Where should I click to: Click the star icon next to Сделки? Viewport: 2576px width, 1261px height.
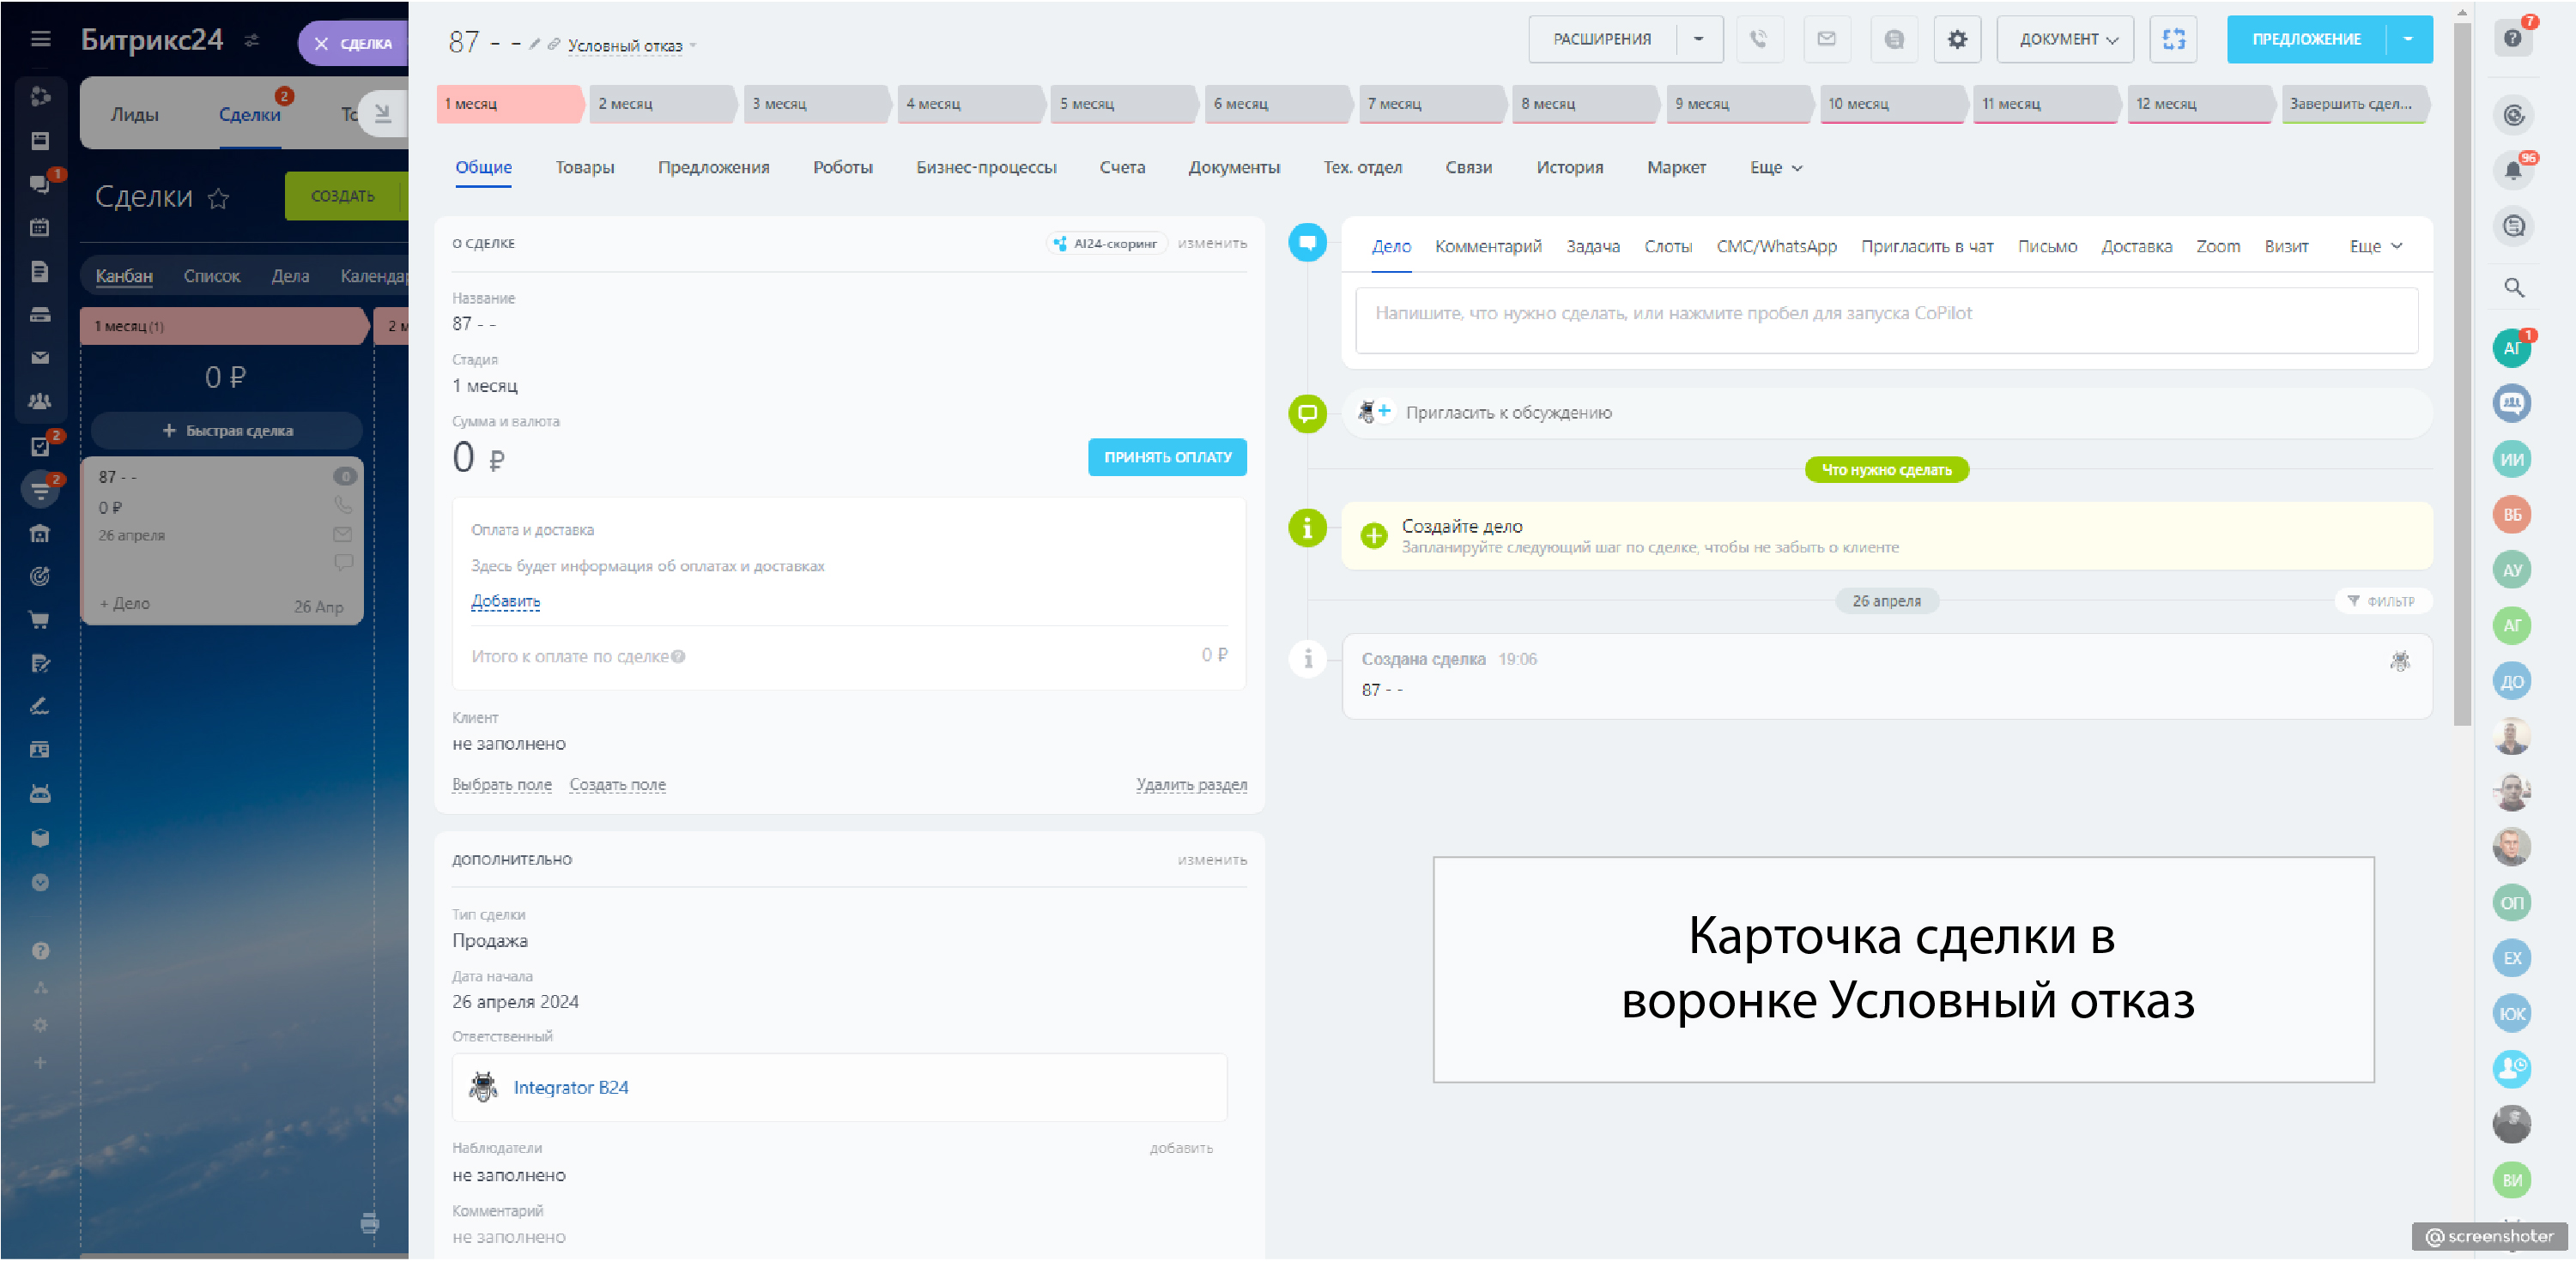pyautogui.click(x=218, y=198)
